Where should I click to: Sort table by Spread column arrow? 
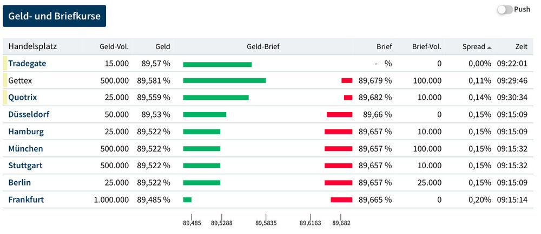coord(489,47)
